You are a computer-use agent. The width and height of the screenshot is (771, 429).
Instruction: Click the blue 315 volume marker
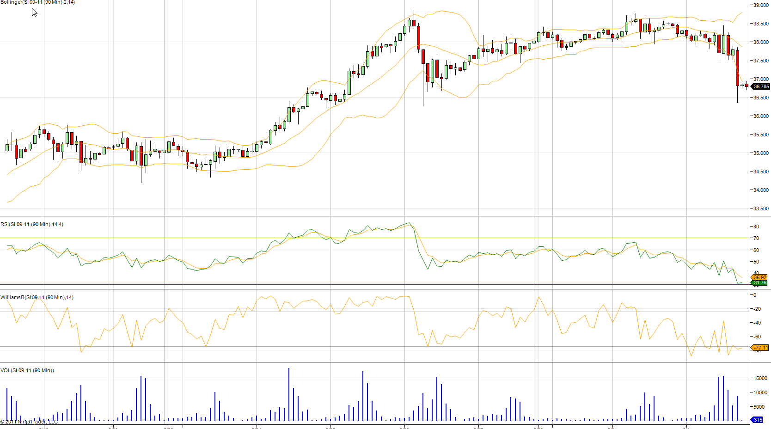click(758, 420)
